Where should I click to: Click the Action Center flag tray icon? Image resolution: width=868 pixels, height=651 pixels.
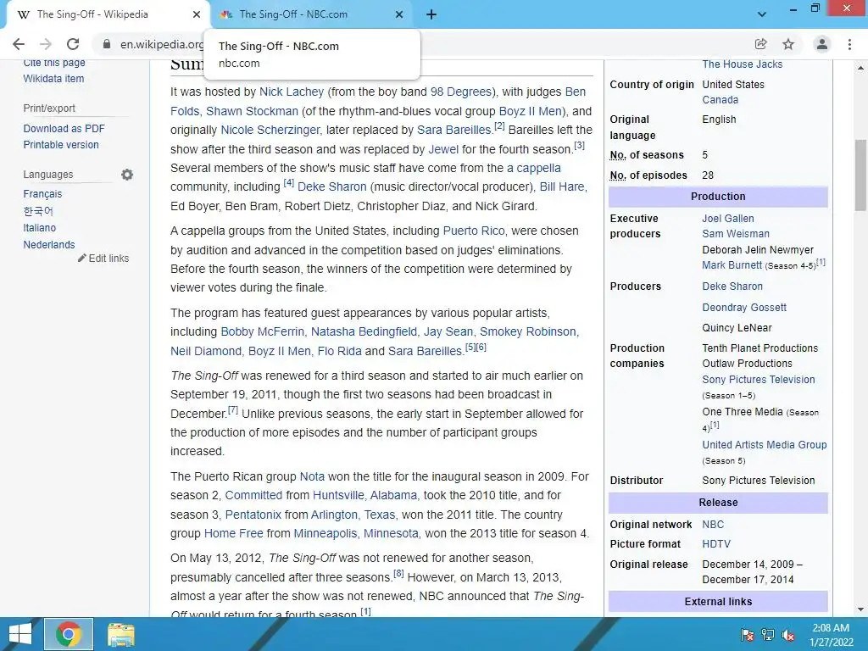click(x=748, y=635)
